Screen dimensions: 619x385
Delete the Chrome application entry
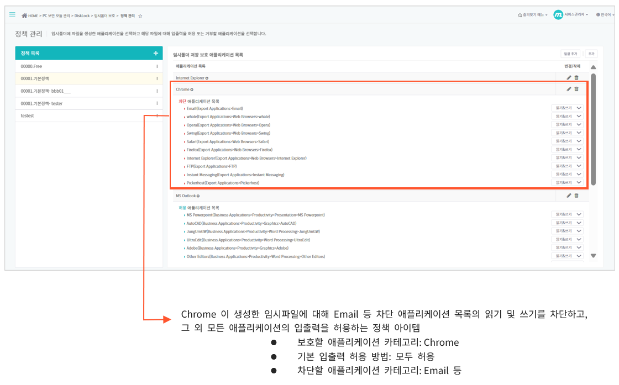click(x=576, y=89)
